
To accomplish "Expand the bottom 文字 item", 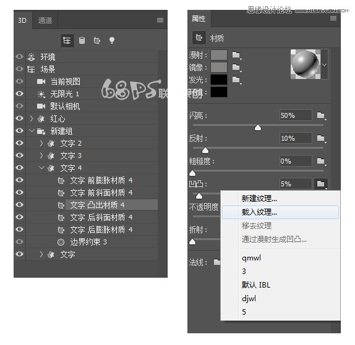I will pyautogui.click(x=41, y=254).
